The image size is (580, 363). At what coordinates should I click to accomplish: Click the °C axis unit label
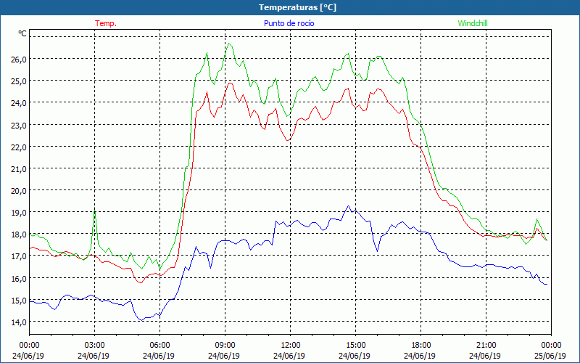pyautogui.click(x=22, y=33)
